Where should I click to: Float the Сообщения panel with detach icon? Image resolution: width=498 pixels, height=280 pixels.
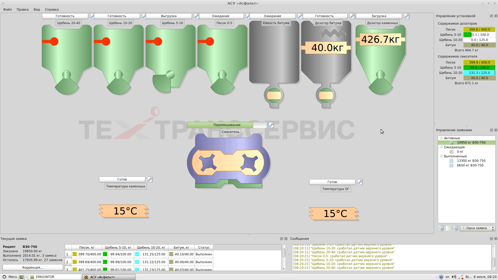[491, 239]
